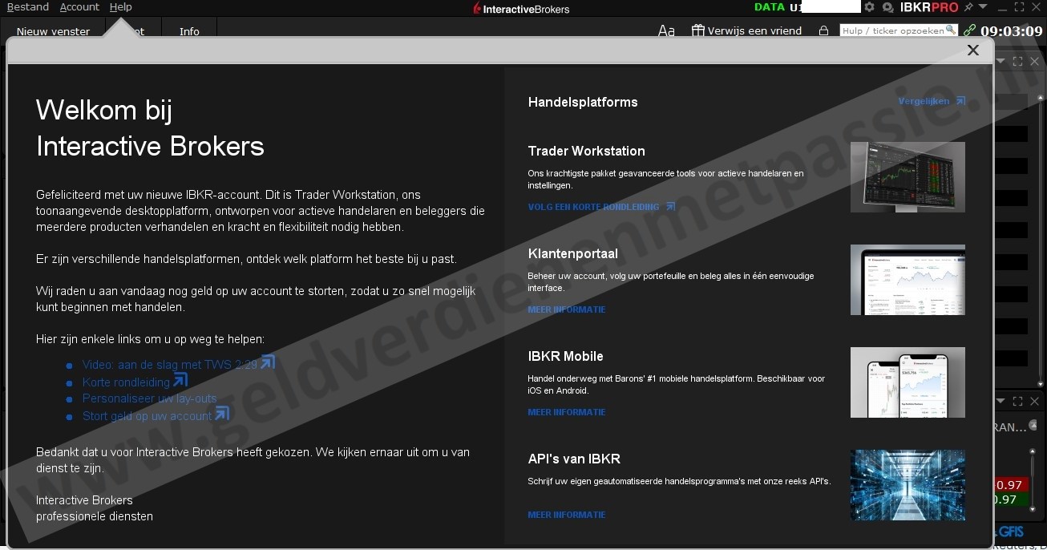Screen dimensions: 1047x550
Task: Click in the Hulp / ticker opzoeken field
Action: [891, 30]
